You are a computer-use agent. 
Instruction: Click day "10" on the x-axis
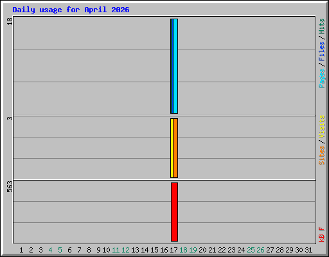pyautogui.click(x=106, y=250)
